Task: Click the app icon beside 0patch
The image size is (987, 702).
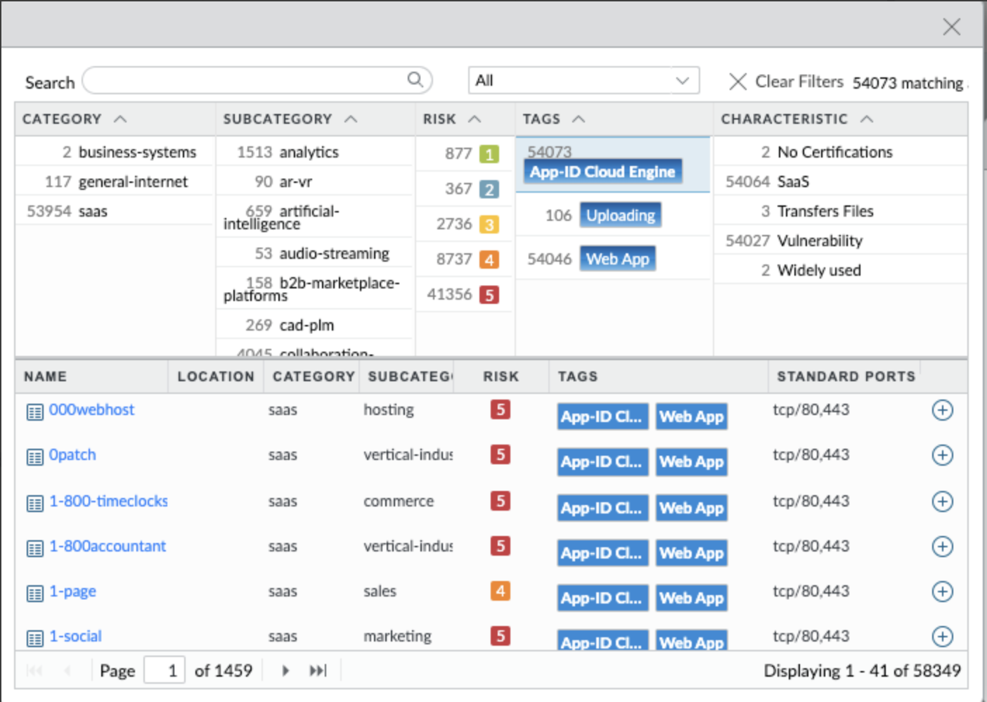Action: pyautogui.click(x=34, y=457)
